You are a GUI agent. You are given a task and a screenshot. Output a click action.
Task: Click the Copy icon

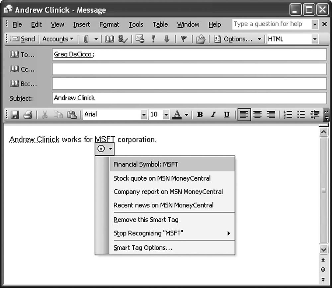58,115
